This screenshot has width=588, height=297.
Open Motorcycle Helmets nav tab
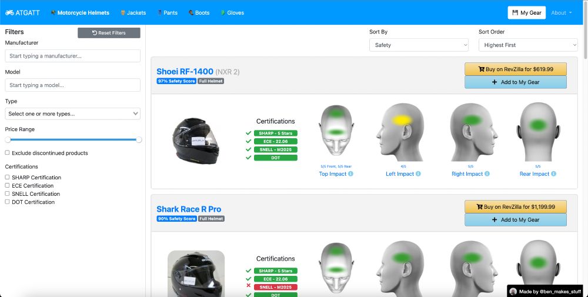click(x=80, y=13)
